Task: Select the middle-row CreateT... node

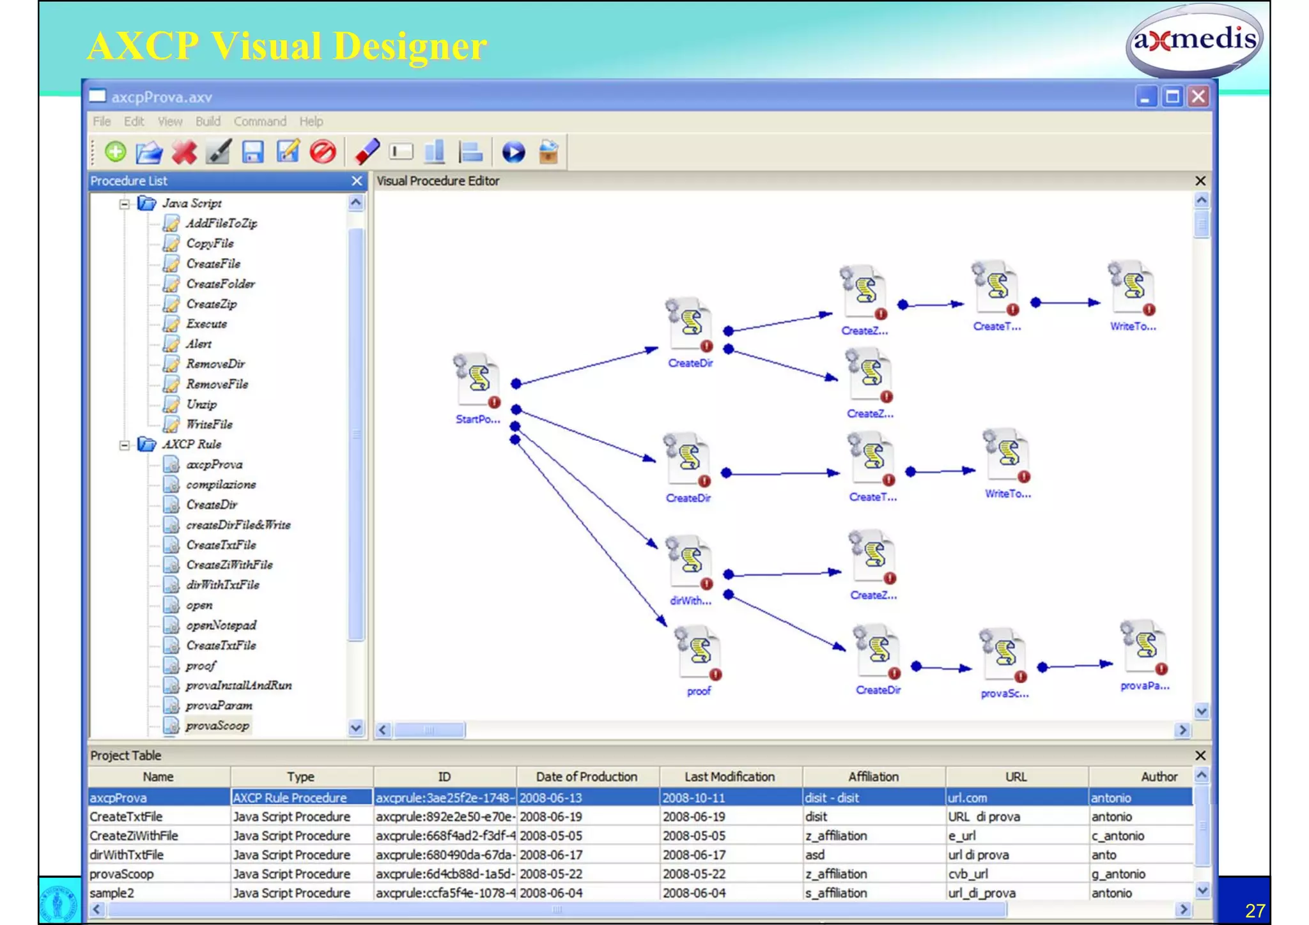Action: (872, 468)
